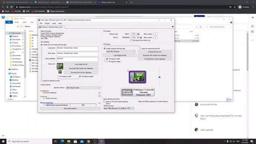Go up one folder in File Explorer

(x=18, y=26)
